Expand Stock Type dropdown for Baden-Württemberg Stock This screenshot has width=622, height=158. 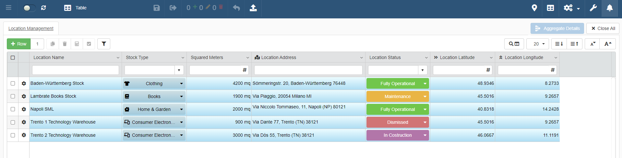(x=181, y=84)
